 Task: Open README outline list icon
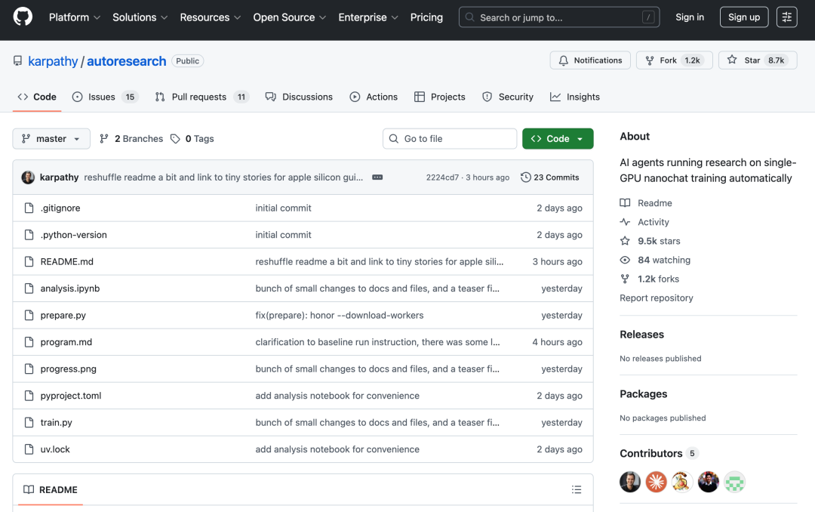[x=577, y=489]
